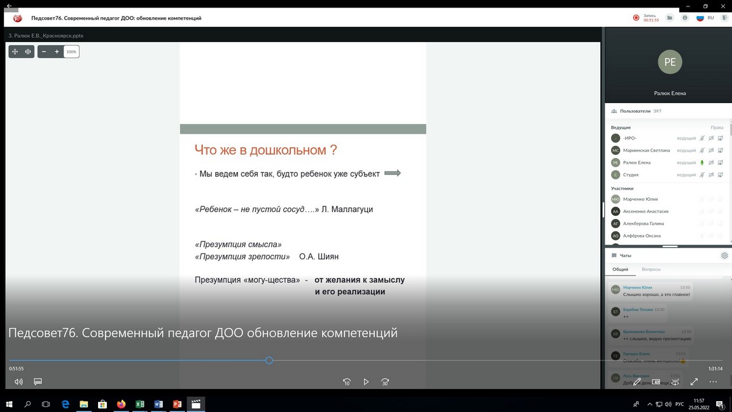
Task: Open chat settings gear icon
Action: 724,255
